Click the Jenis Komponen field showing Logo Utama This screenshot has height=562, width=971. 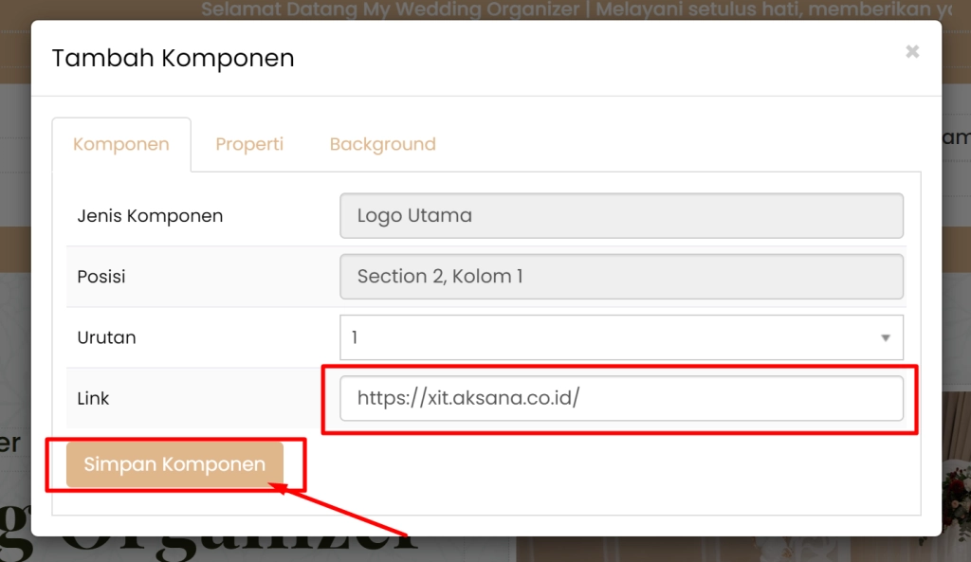coord(621,216)
